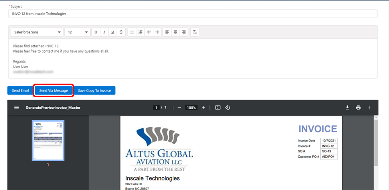This screenshot has width=389, height=190.
Task: Click the INVOICE heading text
Action: coord(318,129)
